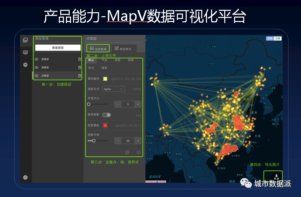Image resolution: width=301 pixels, height=197 pixels.
Task: Click the 半径大小 value field showing 5
Action: point(128,104)
